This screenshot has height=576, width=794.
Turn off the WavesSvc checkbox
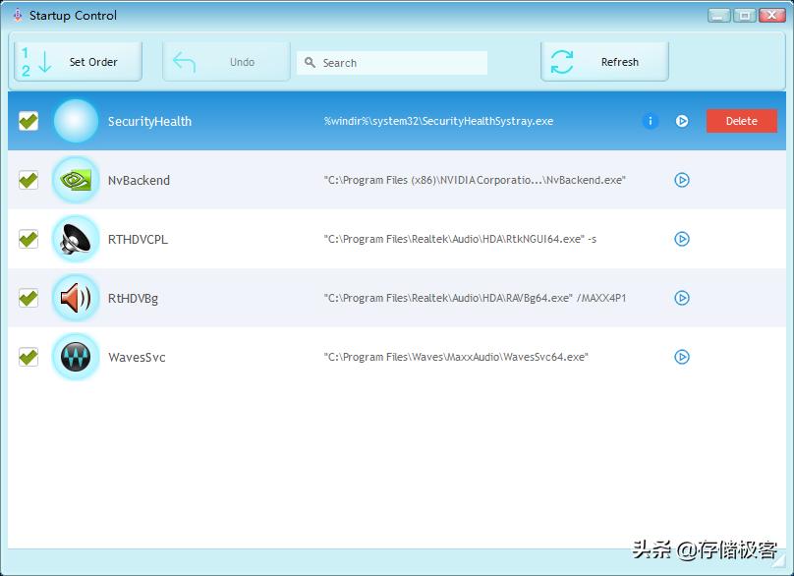point(28,357)
